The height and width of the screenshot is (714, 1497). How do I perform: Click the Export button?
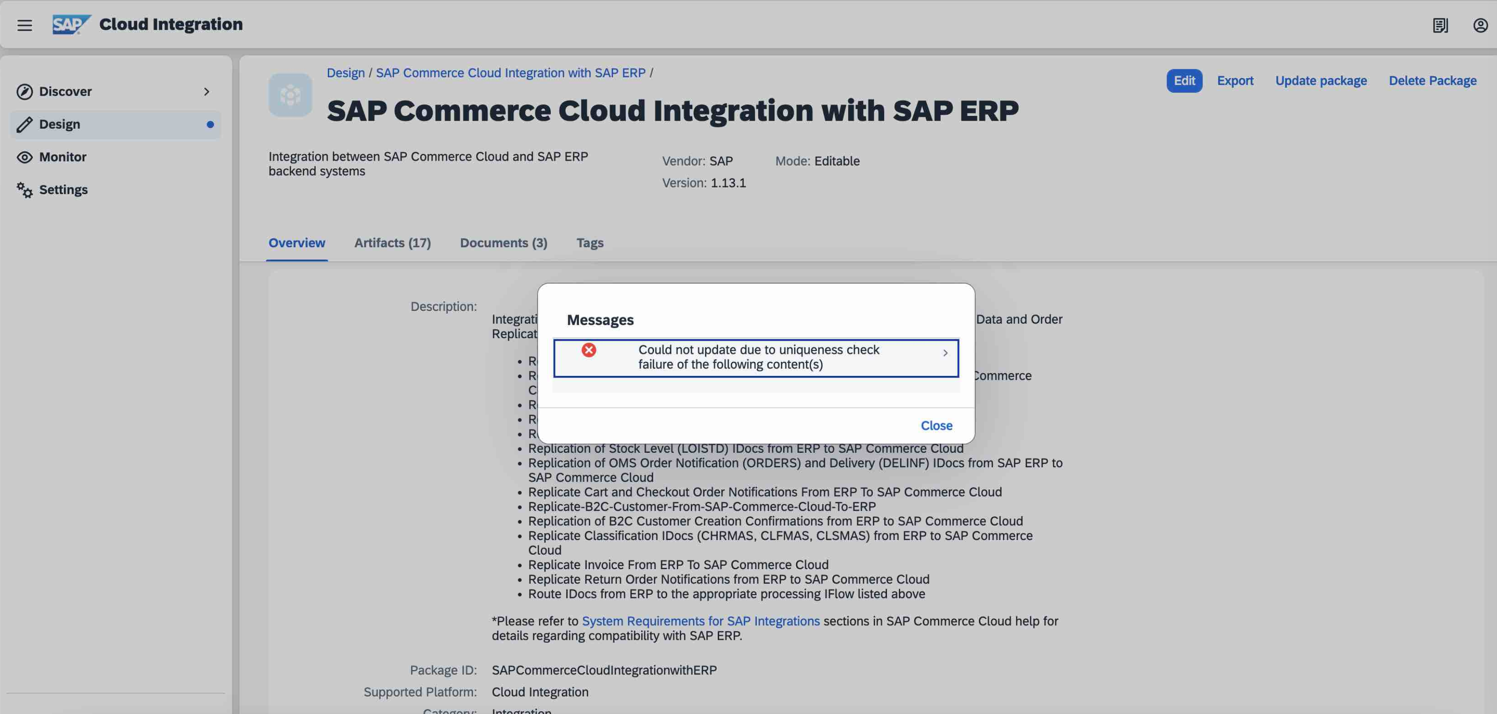[1235, 81]
